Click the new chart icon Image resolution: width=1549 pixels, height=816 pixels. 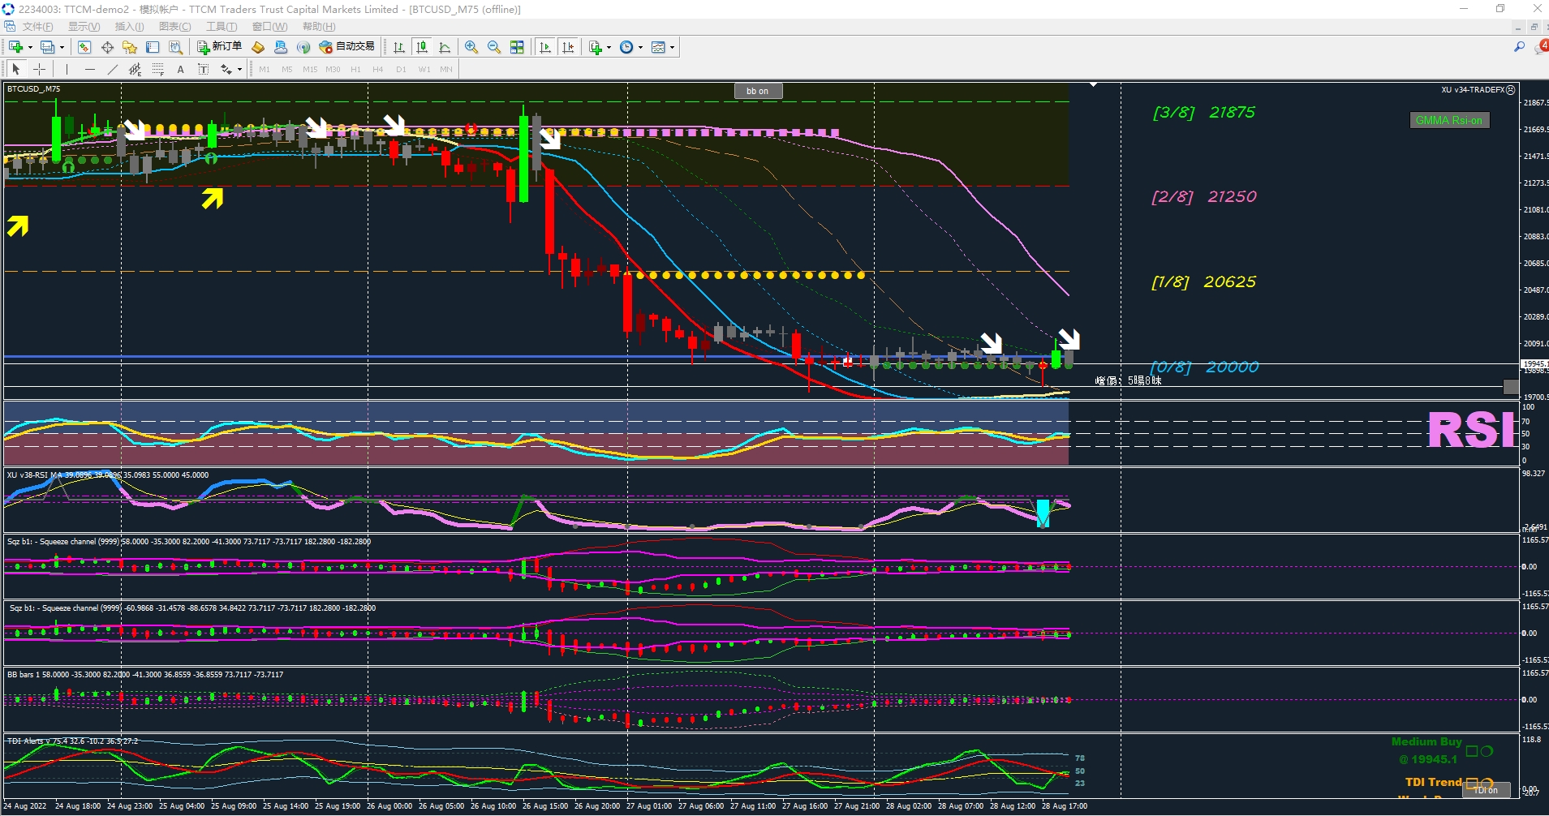[x=15, y=47]
